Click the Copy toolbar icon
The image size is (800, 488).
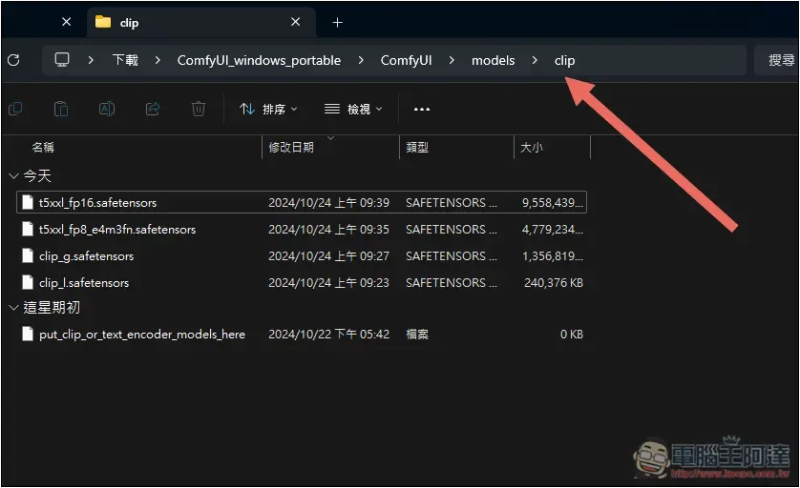[15, 110]
